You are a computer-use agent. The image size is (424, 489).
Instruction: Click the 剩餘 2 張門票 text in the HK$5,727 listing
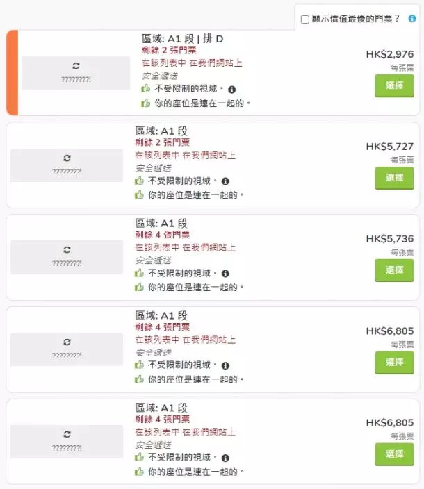[x=163, y=142]
